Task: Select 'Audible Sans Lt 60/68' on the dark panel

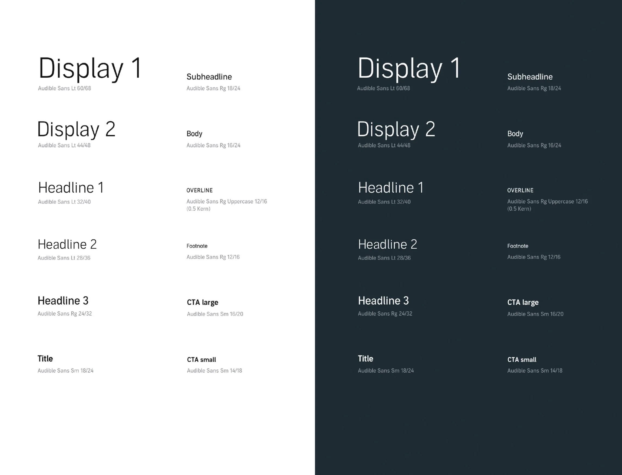Action: point(383,88)
